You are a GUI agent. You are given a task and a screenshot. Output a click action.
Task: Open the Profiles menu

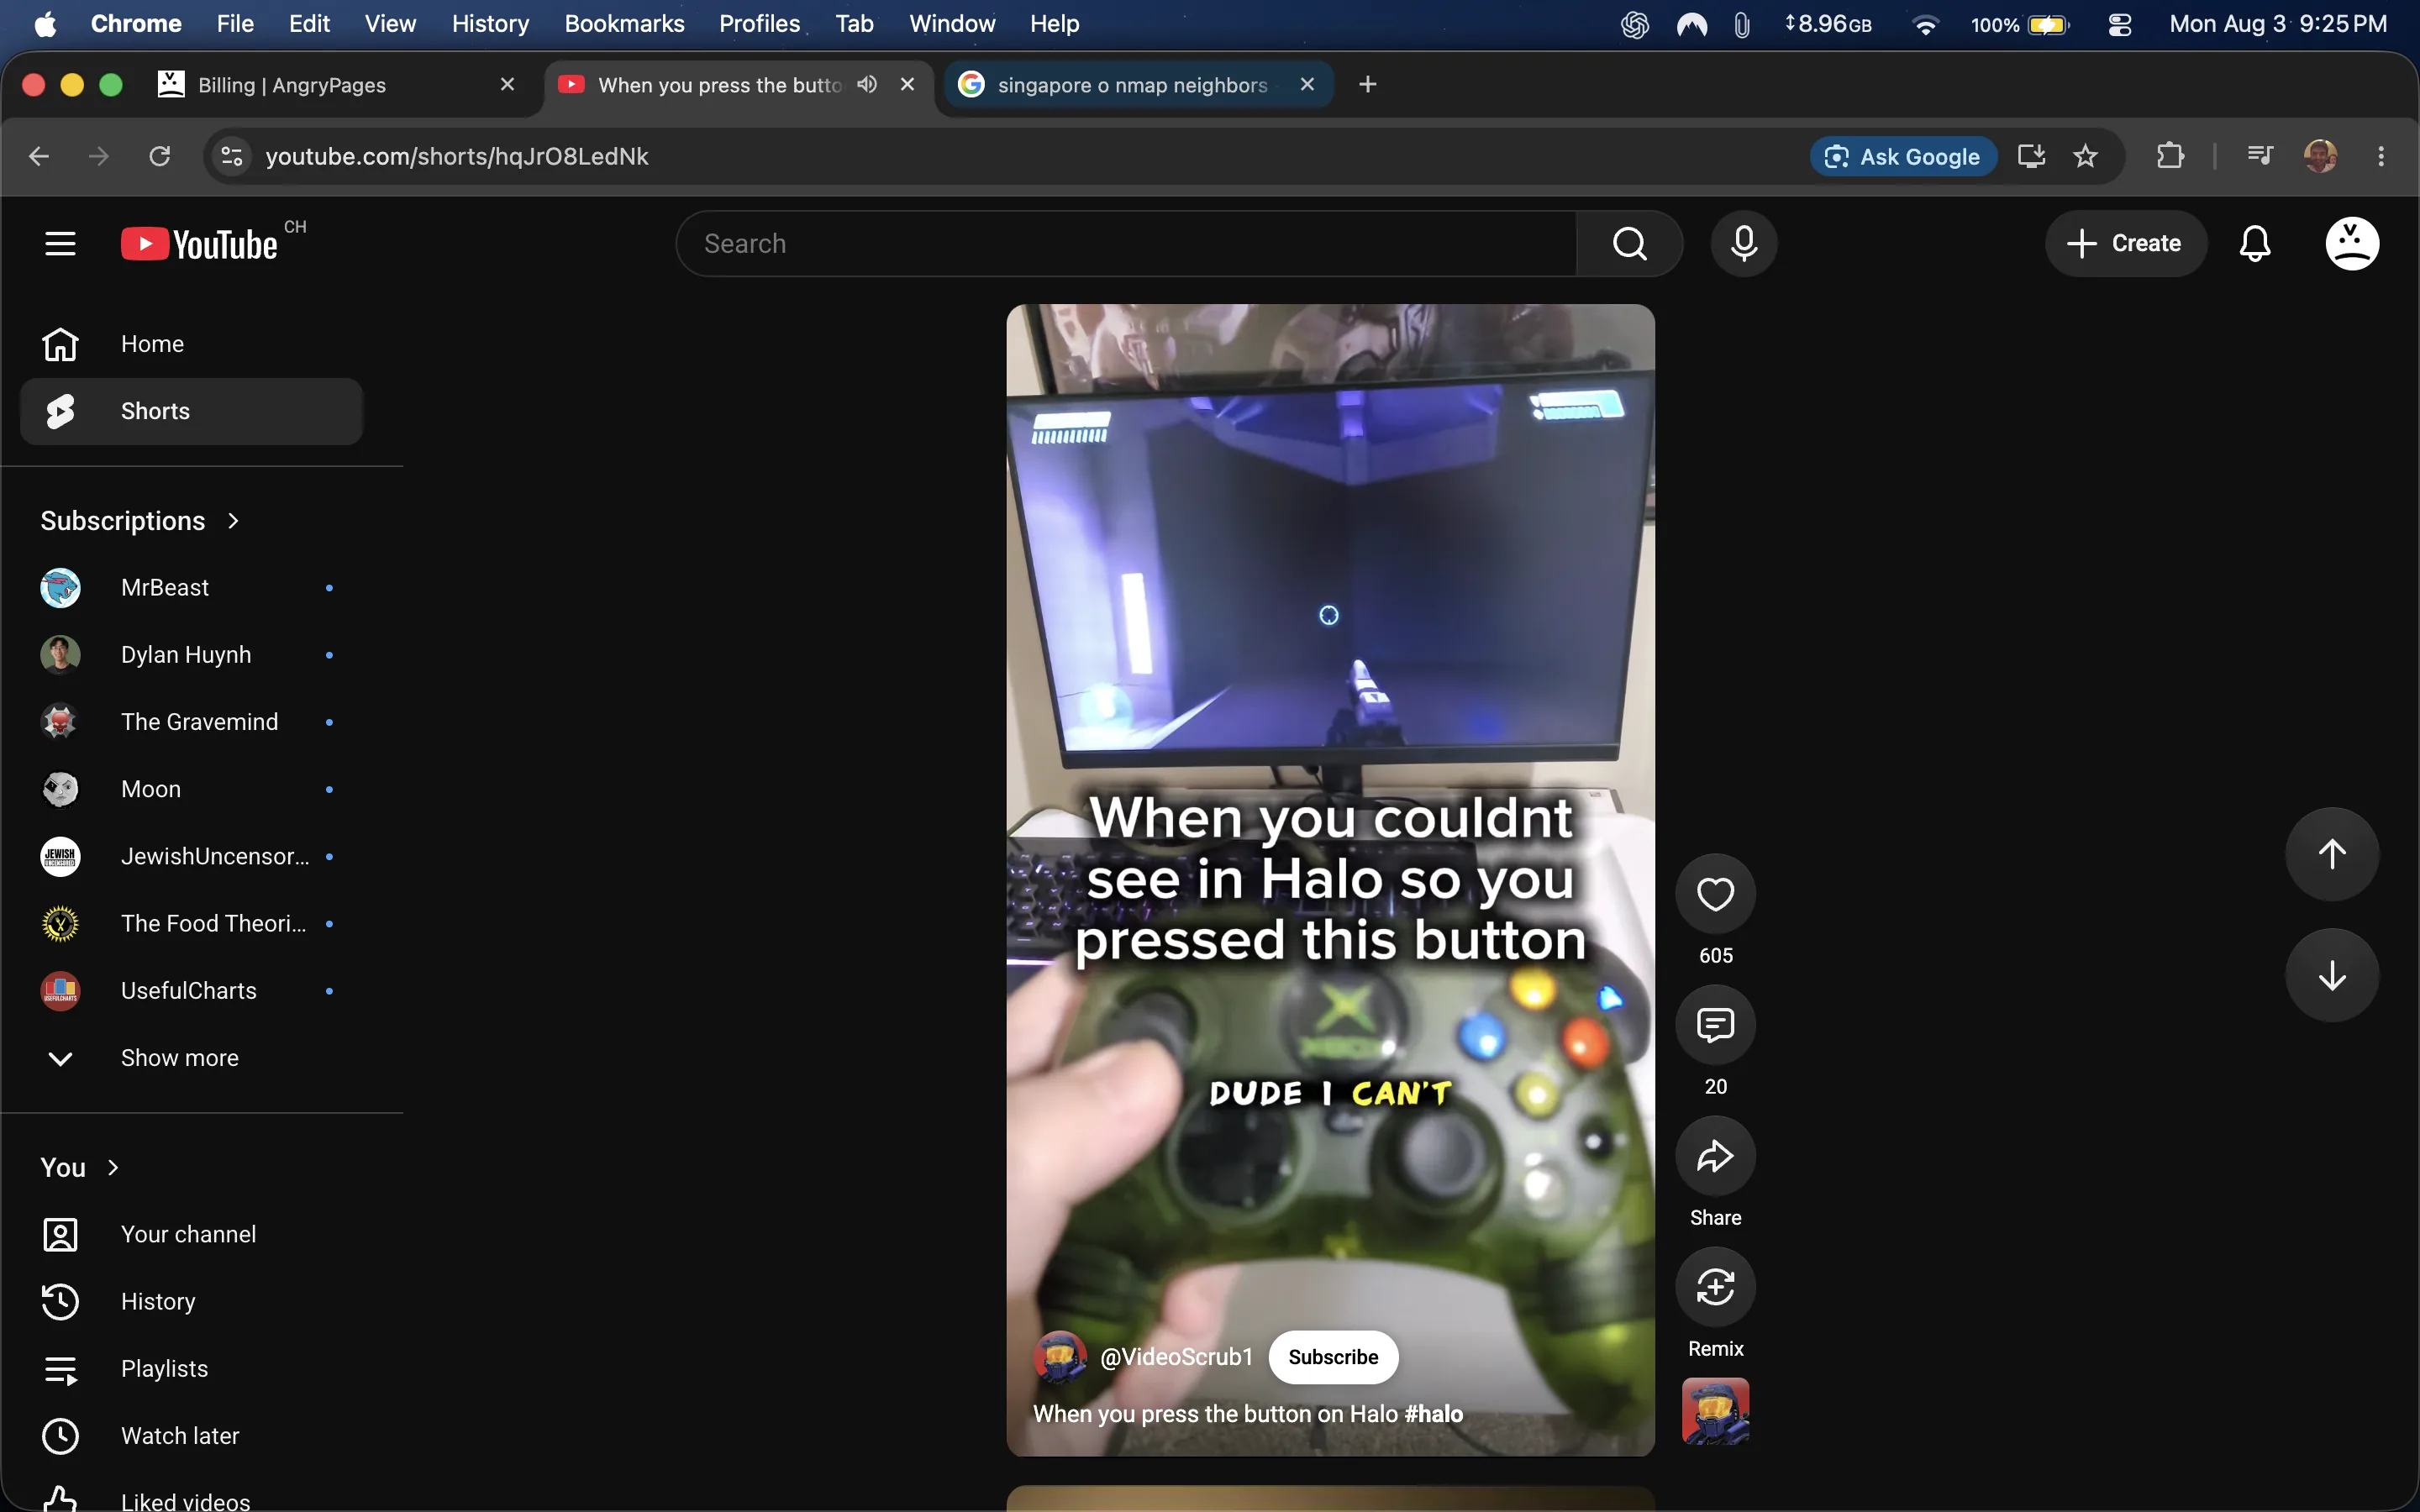coord(759,24)
